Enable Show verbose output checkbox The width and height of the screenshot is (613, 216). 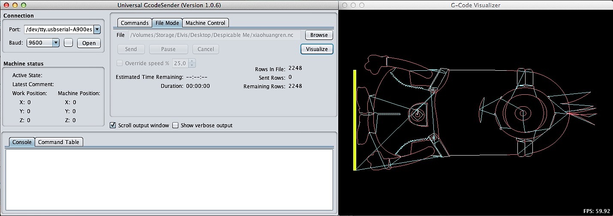click(x=175, y=125)
